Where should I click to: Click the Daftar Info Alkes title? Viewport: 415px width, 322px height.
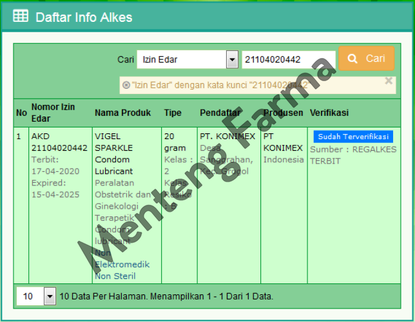coord(84,17)
